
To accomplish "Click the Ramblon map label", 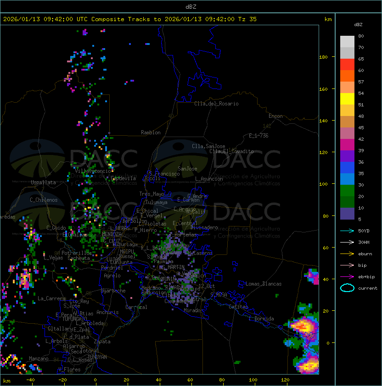I will 151,132.
